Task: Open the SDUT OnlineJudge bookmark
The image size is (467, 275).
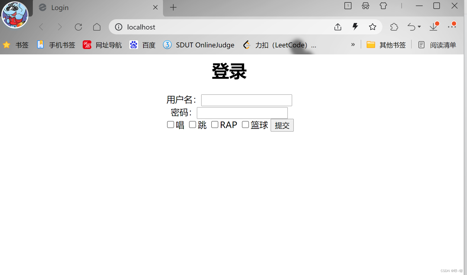Action: (x=199, y=45)
